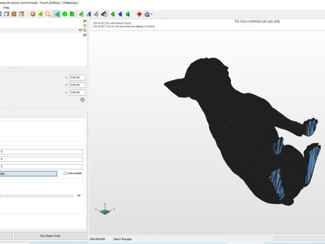
Task: Click the solid orange cube view icon
Action: (14, 14)
